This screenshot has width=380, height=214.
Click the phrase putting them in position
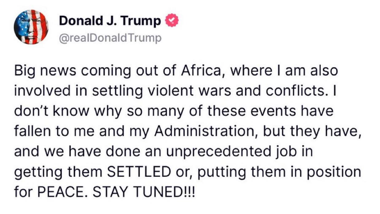(x=278, y=172)
